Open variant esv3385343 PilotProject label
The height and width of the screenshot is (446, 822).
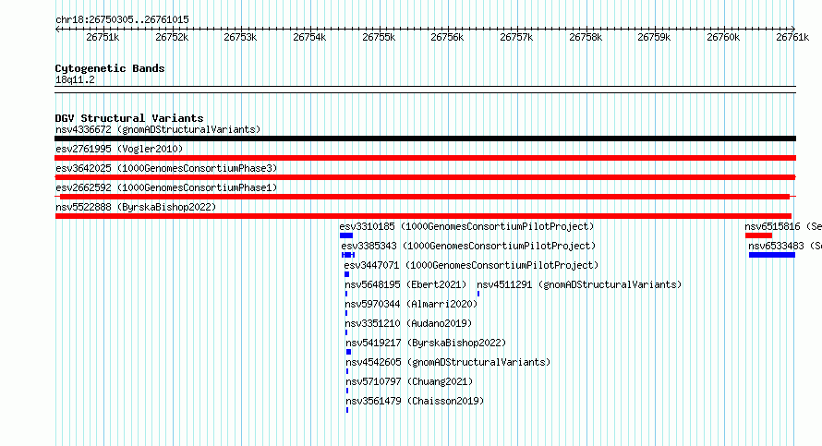(468, 246)
